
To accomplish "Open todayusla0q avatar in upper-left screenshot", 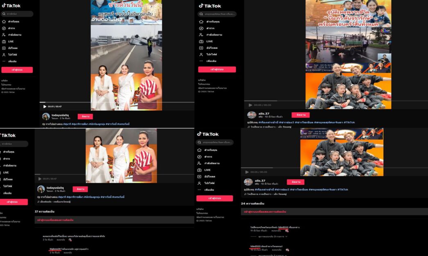I will (46, 117).
